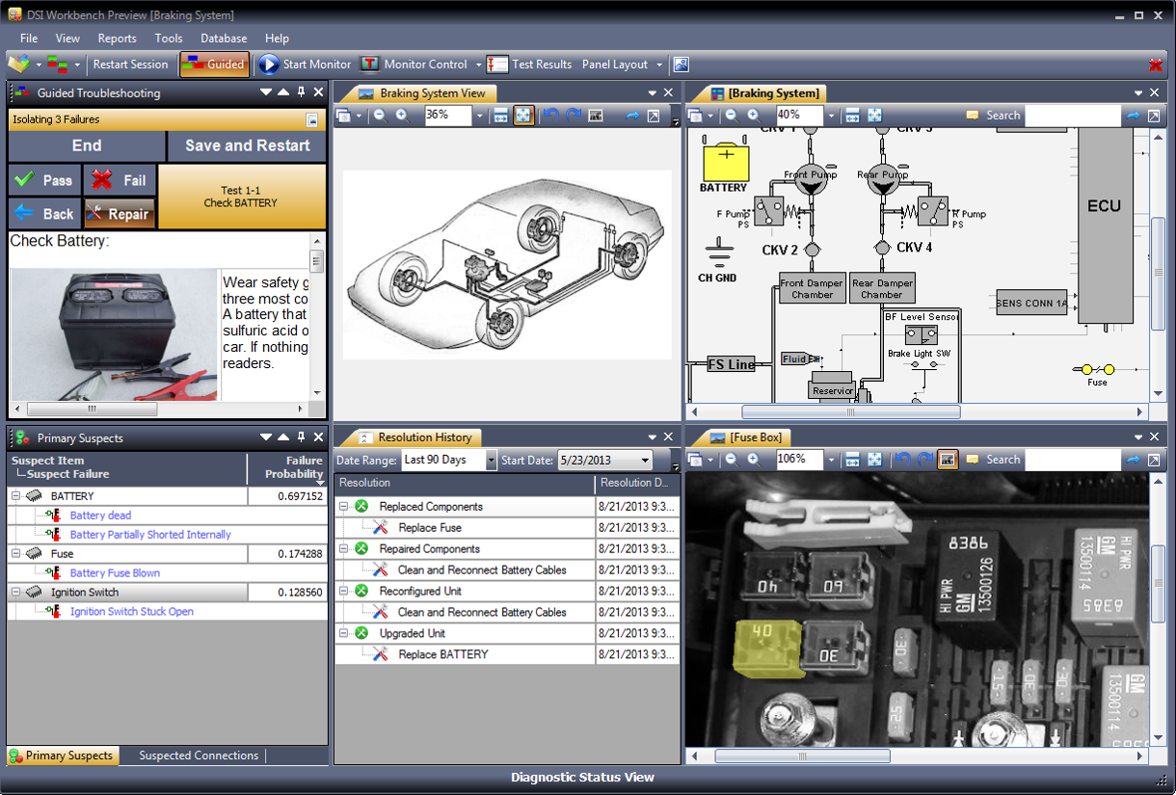Screen dimensions: 1176x795
Task: Zoom in on the [Braking System] diagram
Action: pos(754,116)
